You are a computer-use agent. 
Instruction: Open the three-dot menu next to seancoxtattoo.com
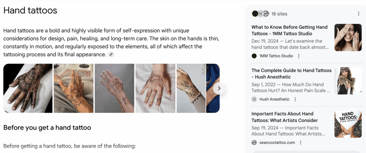click(x=301, y=143)
